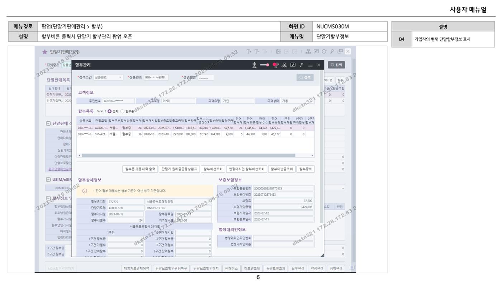Click the 출고금액 column header
This screenshot has height=282, width=502.
click(x=178, y=121)
